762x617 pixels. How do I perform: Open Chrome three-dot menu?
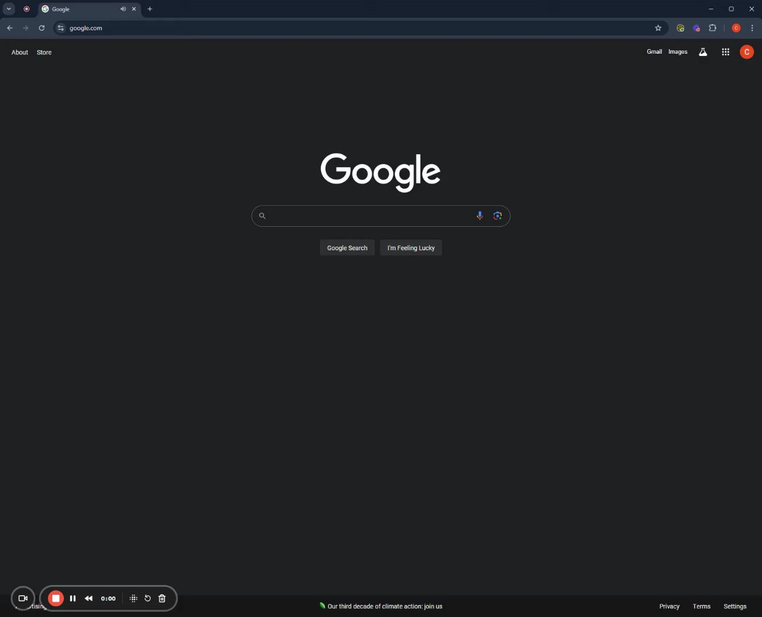click(752, 28)
